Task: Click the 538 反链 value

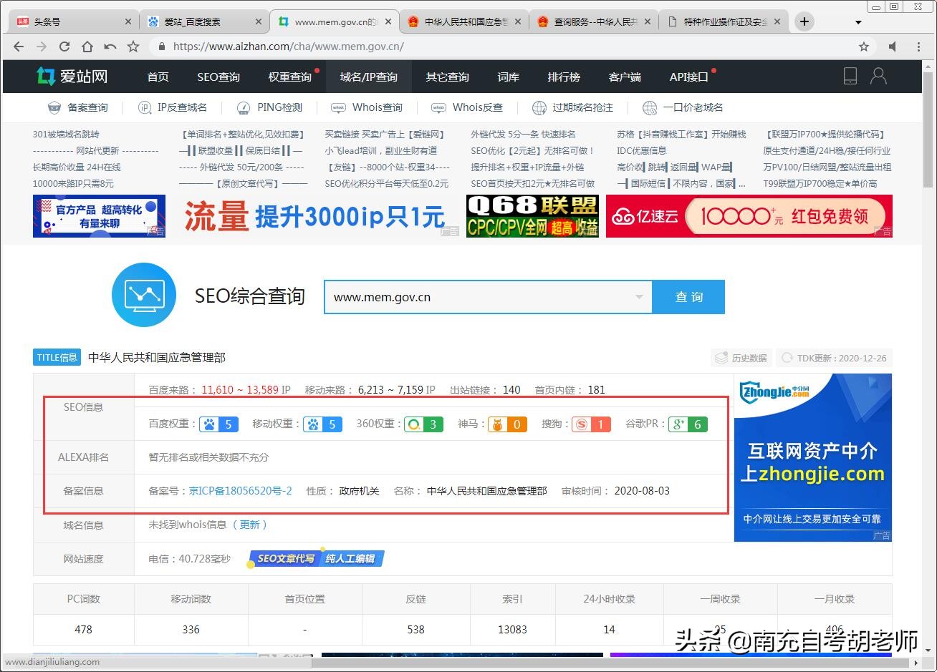Action: pos(416,630)
